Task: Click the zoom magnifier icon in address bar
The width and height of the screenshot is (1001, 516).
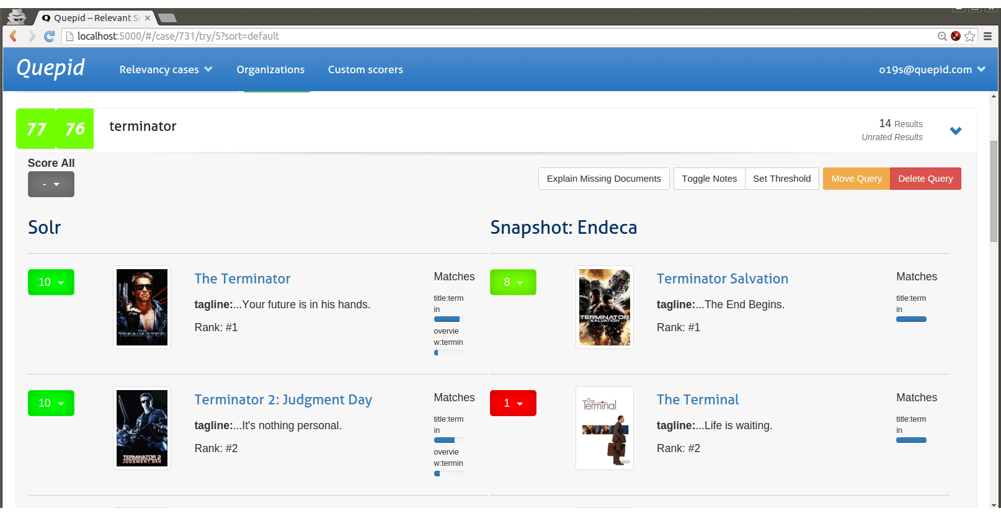Action: pos(942,36)
